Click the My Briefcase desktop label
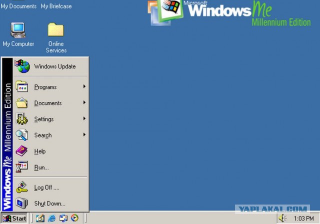 pos(56,6)
